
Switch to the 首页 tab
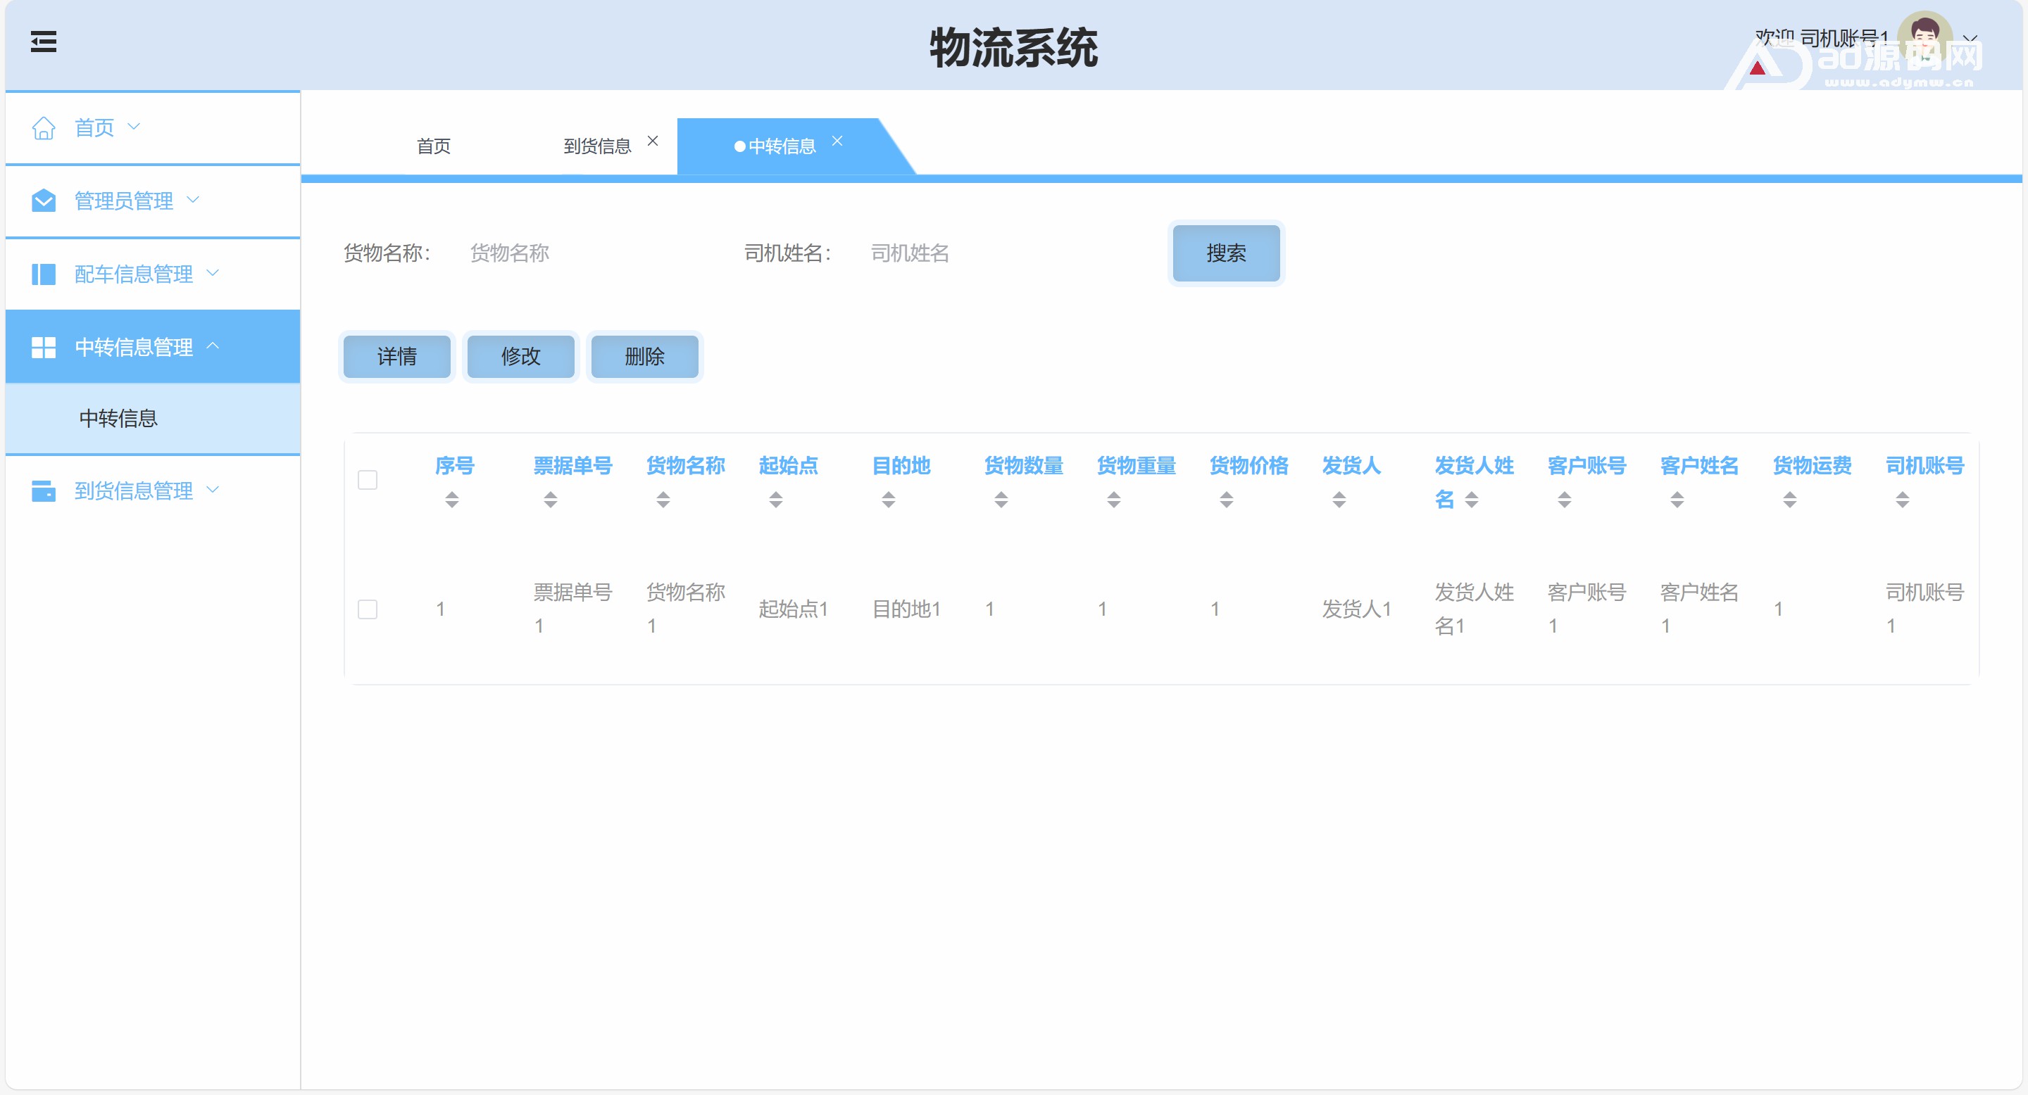434,146
